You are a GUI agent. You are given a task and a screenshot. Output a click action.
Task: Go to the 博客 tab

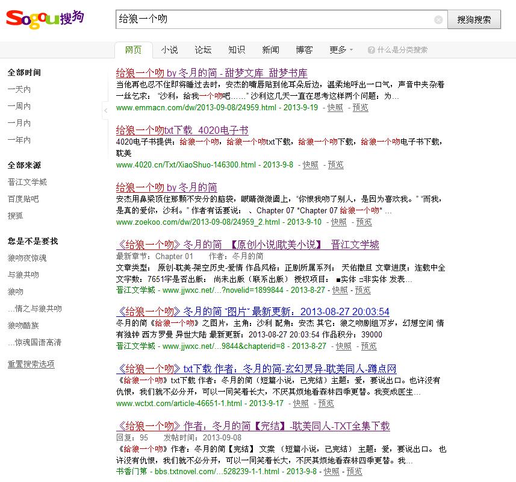pos(304,50)
